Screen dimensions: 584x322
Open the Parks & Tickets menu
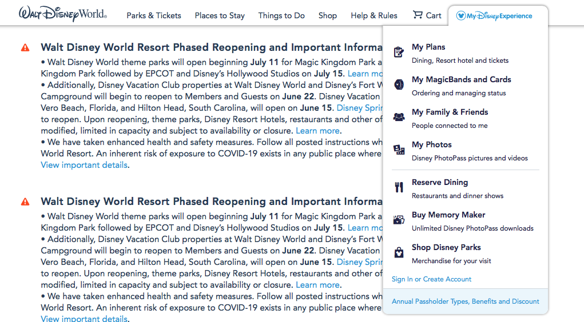pyautogui.click(x=154, y=15)
